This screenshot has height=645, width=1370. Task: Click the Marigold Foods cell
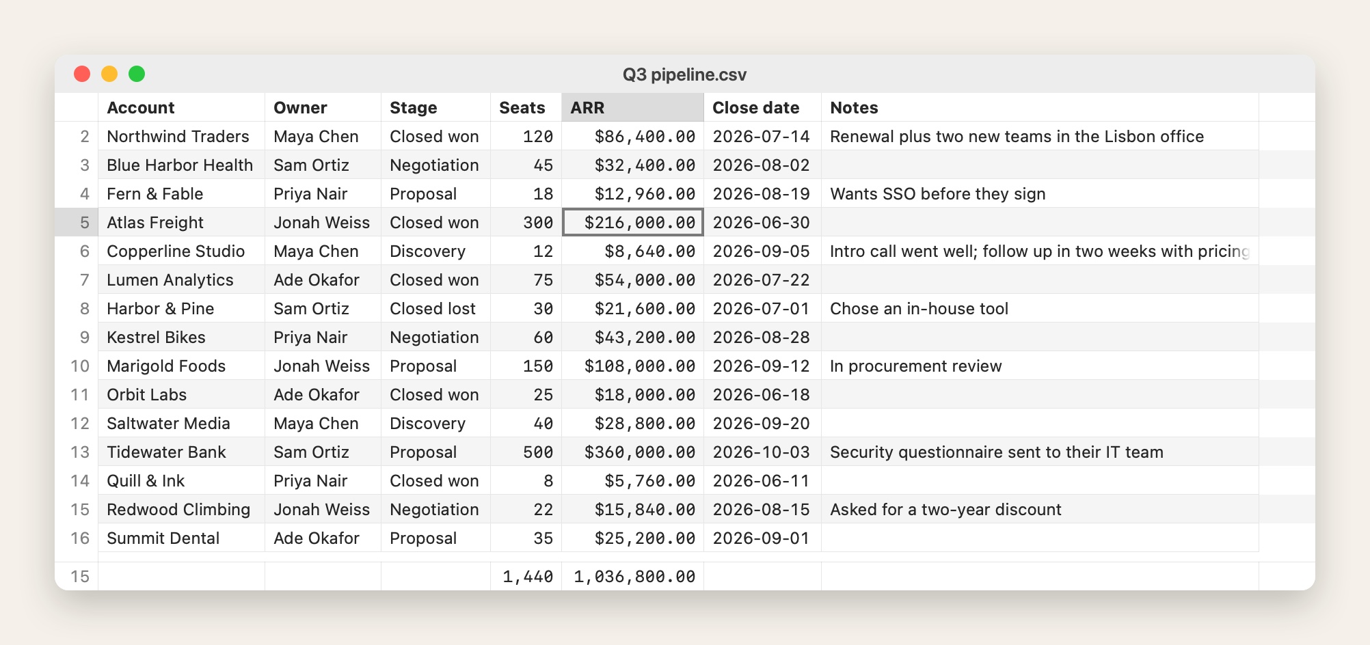click(x=181, y=366)
